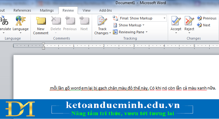Click inside the document text line

coord(133,88)
